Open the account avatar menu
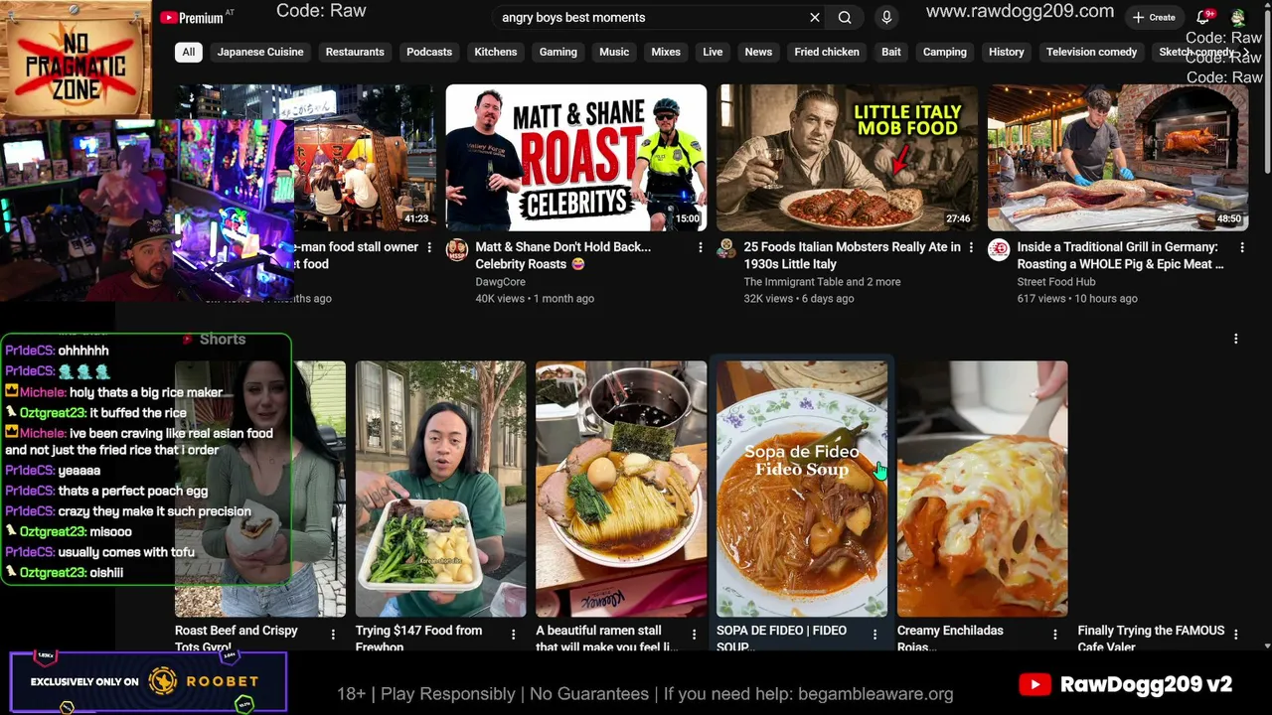Screen dimensions: 1272x715 (x=1238, y=18)
